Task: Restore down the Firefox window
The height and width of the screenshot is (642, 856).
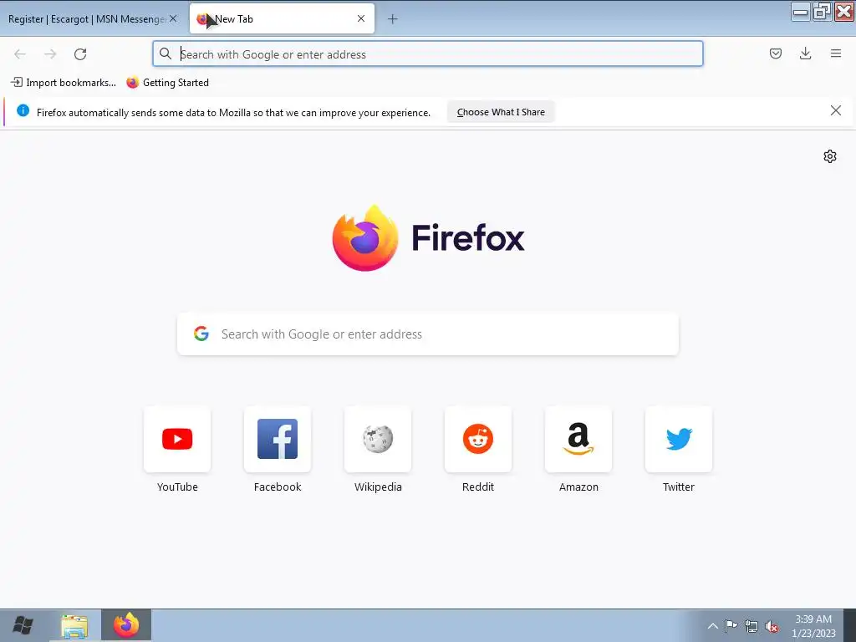Action: coord(822,12)
